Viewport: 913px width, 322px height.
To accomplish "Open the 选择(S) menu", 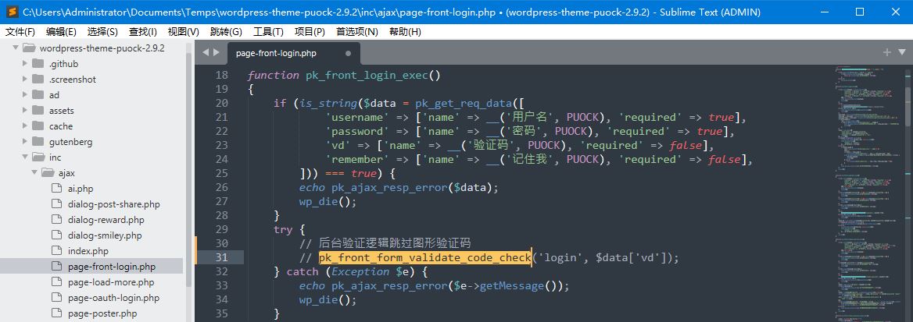I will point(102,32).
